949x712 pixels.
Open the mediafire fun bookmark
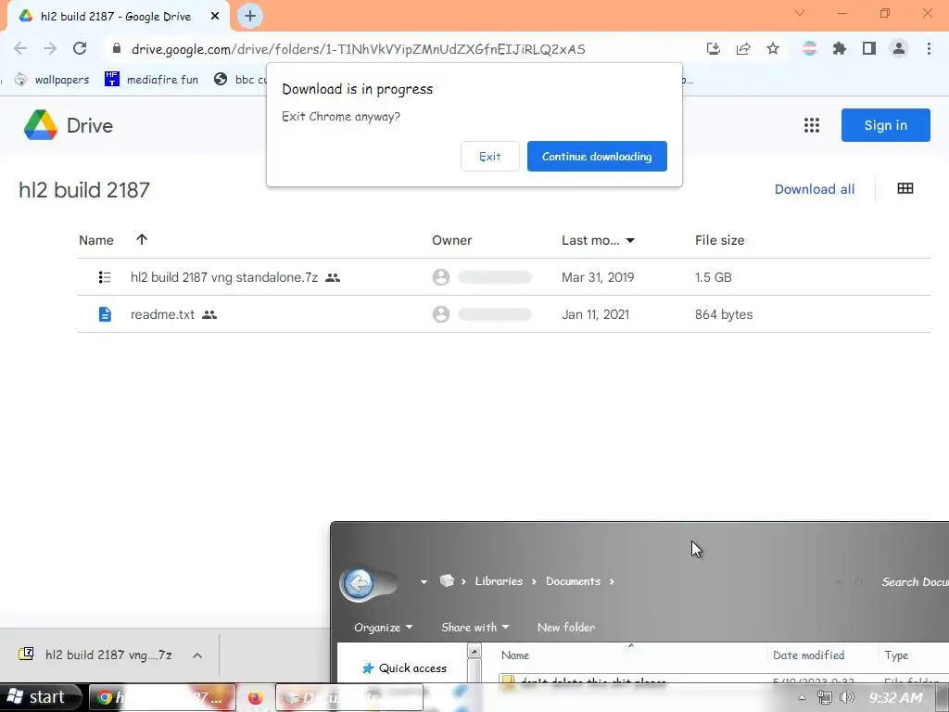coord(151,80)
